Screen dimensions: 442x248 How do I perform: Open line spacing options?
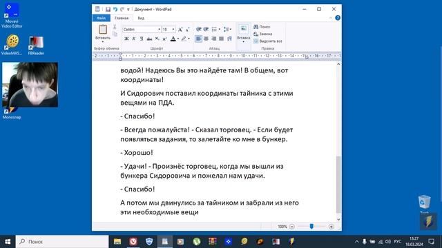[227, 29]
